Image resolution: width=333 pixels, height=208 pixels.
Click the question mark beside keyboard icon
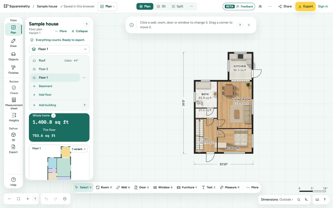[x=324, y=200]
